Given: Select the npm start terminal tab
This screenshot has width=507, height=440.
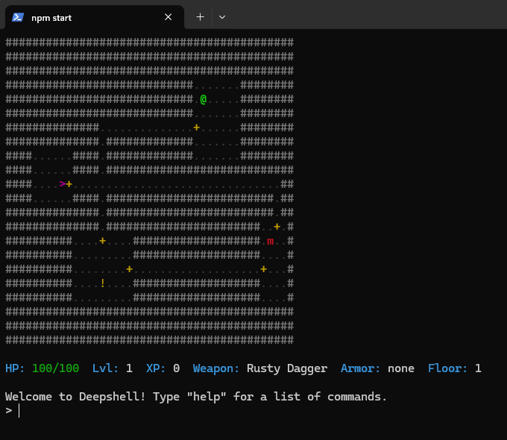Looking at the screenshot, I should 95,17.
